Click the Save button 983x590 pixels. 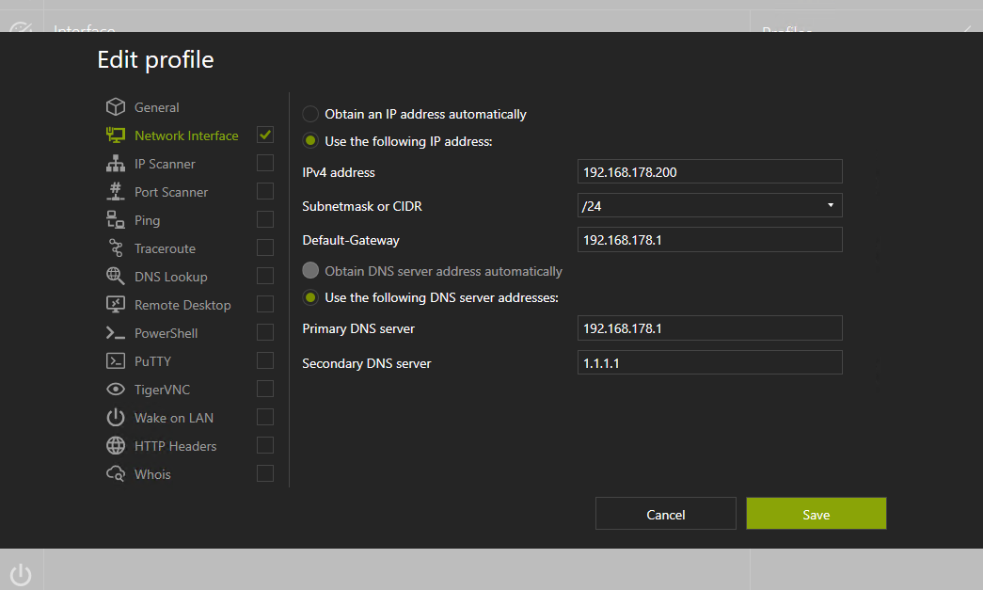tap(815, 514)
